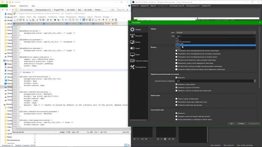
Task: Click Notepad++ horizontal scrollbar
Action: (72, 129)
